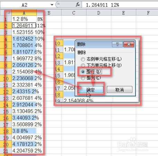
Task: Select row 13 header in main sheet
Action: coord(6,98)
